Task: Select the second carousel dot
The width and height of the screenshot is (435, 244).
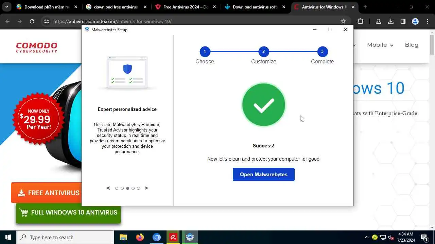Action: coord(122,188)
